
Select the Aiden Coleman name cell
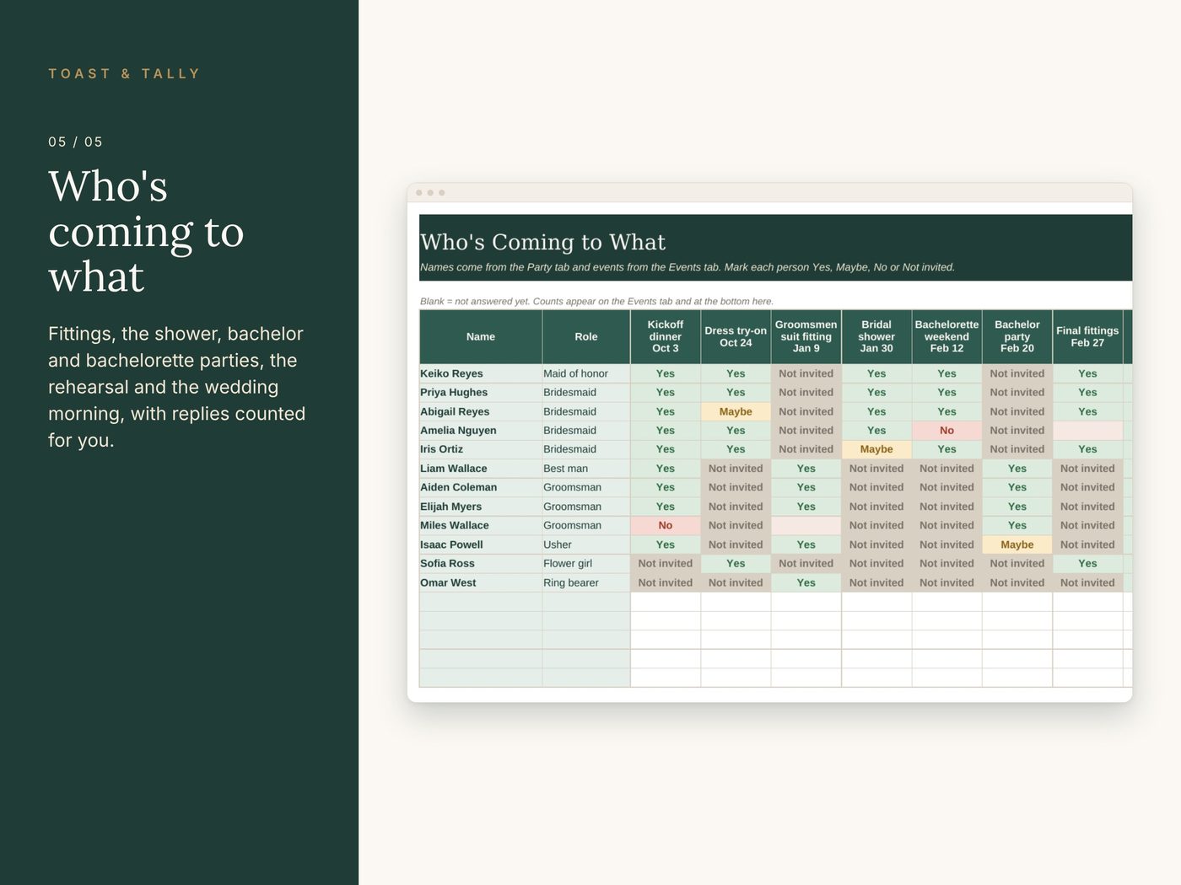pyautogui.click(x=481, y=487)
